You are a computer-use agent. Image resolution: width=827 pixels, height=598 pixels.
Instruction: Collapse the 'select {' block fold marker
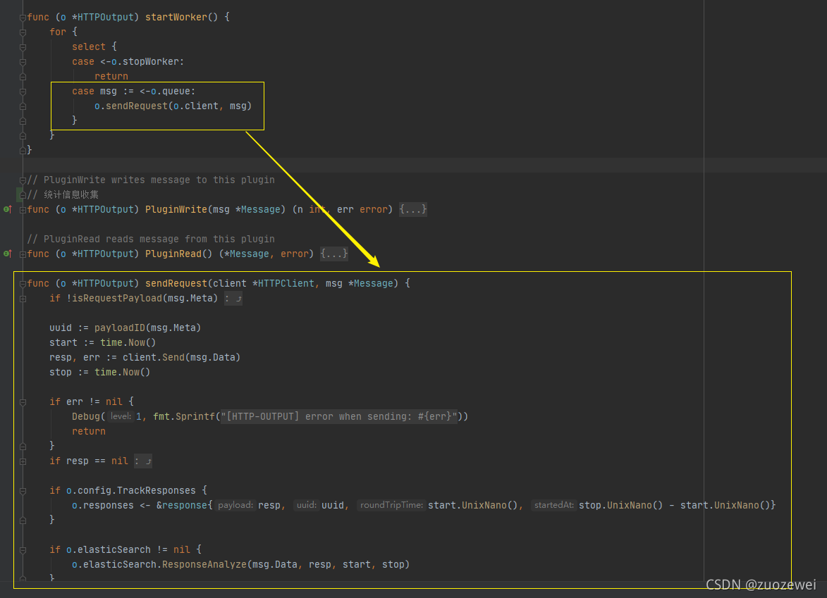tap(23, 47)
